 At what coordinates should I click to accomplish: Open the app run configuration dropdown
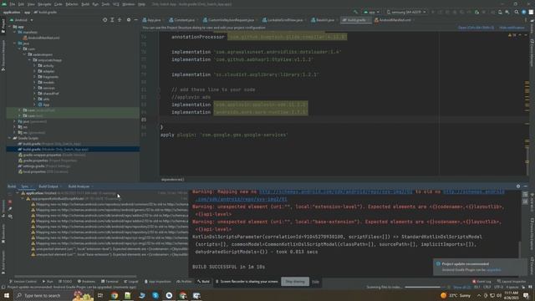tap(371, 12)
